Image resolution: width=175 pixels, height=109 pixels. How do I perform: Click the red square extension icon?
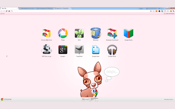[x=156, y=11]
